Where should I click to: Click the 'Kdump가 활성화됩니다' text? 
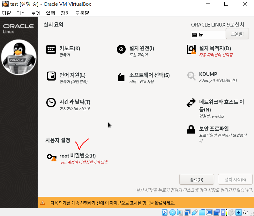(x=218, y=81)
